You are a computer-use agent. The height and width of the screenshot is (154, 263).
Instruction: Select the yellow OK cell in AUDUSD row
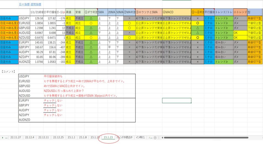(x=240, y=33)
